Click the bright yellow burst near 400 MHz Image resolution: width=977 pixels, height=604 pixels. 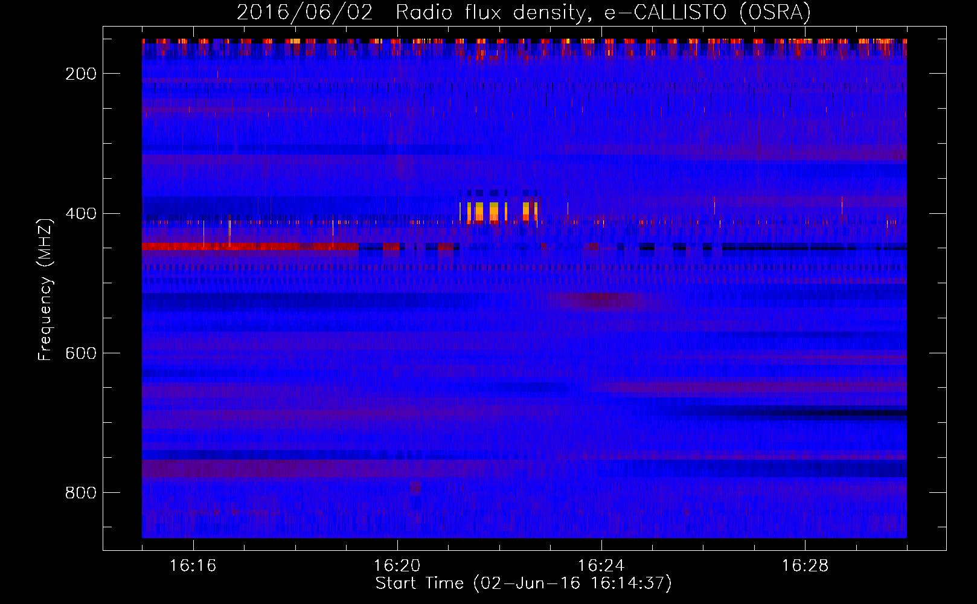498,212
